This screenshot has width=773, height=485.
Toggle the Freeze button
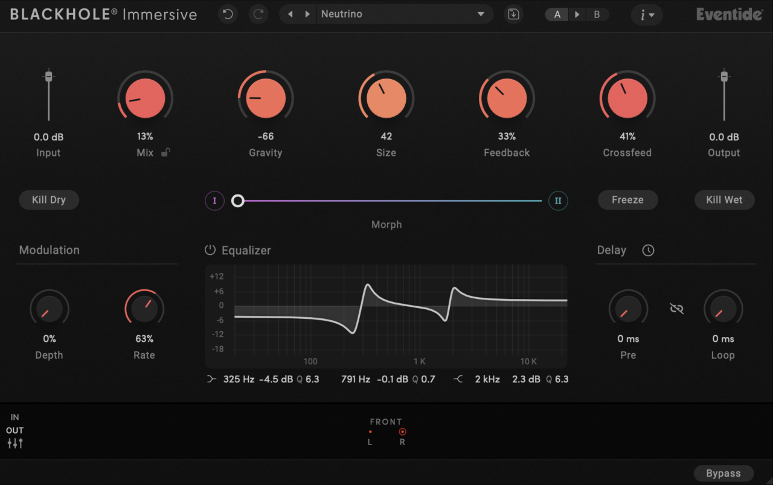coord(627,200)
